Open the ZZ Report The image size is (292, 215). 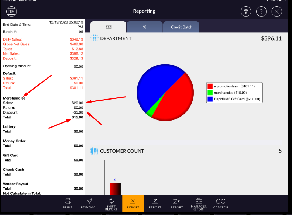point(176,203)
